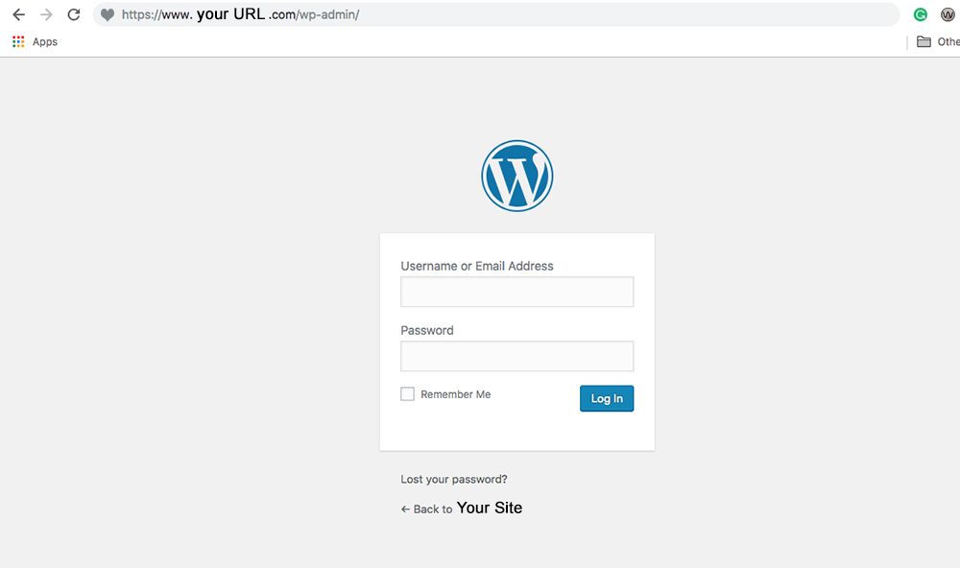Click the forward navigation arrow
The width and height of the screenshot is (960, 568).
[46, 14]
